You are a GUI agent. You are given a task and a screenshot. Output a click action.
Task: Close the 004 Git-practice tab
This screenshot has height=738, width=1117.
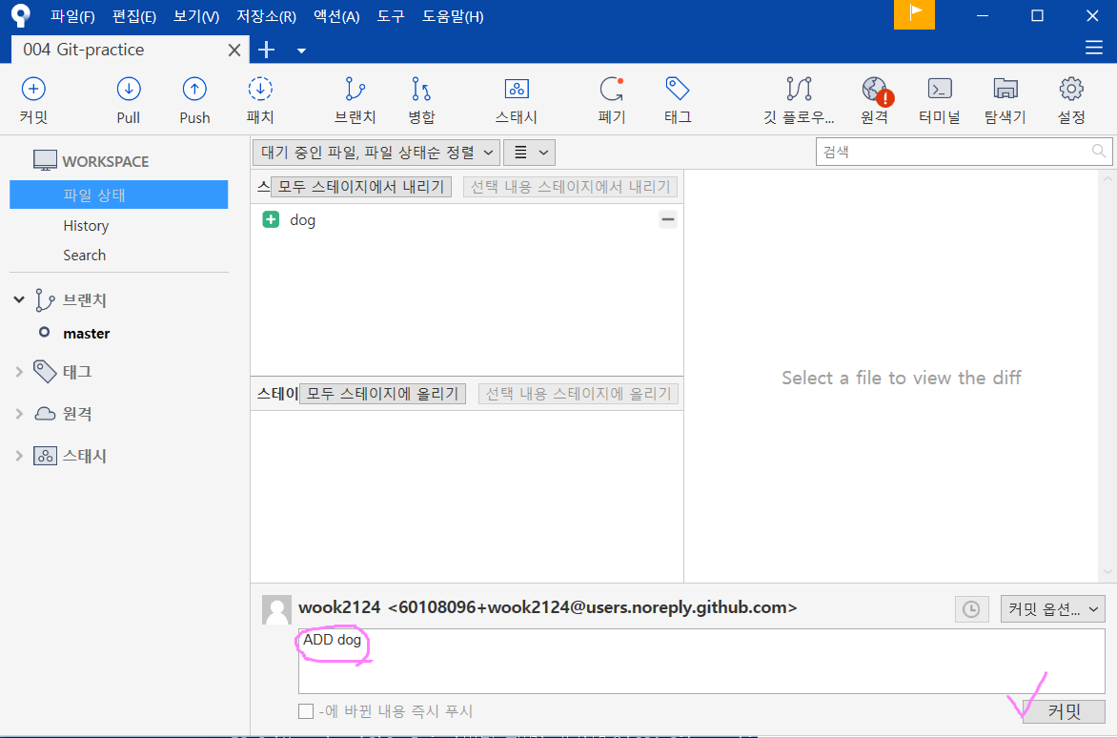(234, 50)
